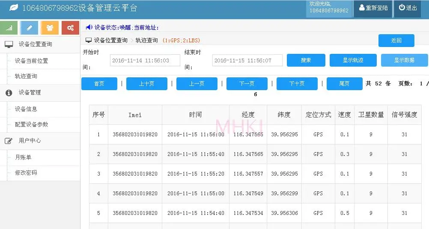429x229 pixels.
Task: Go to 配置设备参数 page
Action: 31,124
